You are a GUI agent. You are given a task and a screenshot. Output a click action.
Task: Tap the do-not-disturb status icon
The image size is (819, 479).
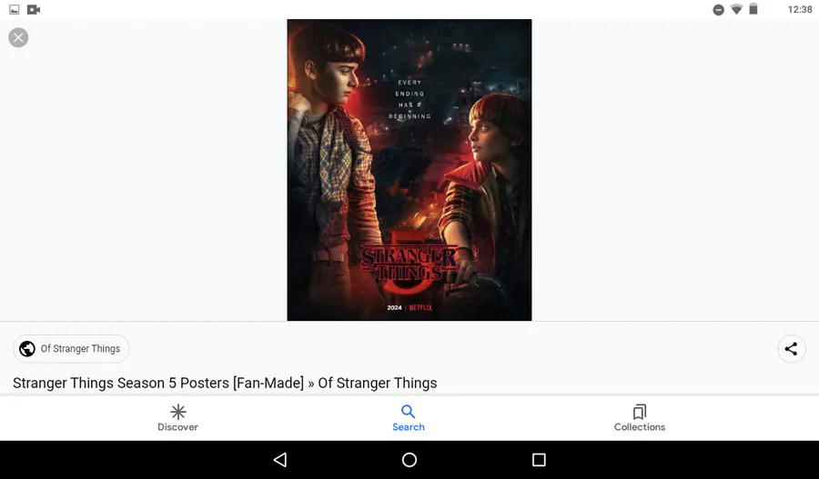tap(719, 9)
